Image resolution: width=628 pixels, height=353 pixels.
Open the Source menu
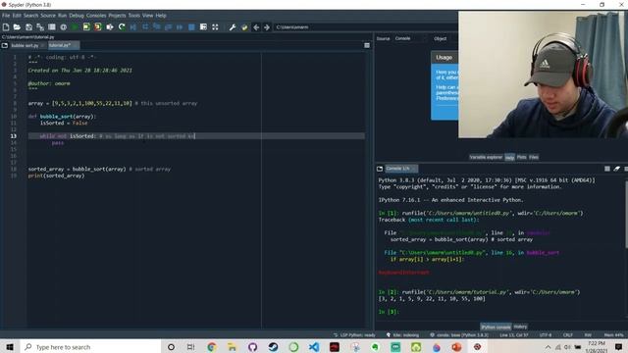48,16
